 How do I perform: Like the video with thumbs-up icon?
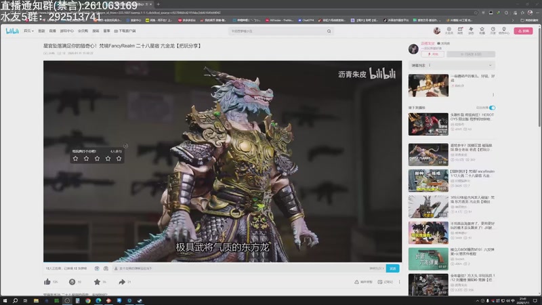pos(47,282)
